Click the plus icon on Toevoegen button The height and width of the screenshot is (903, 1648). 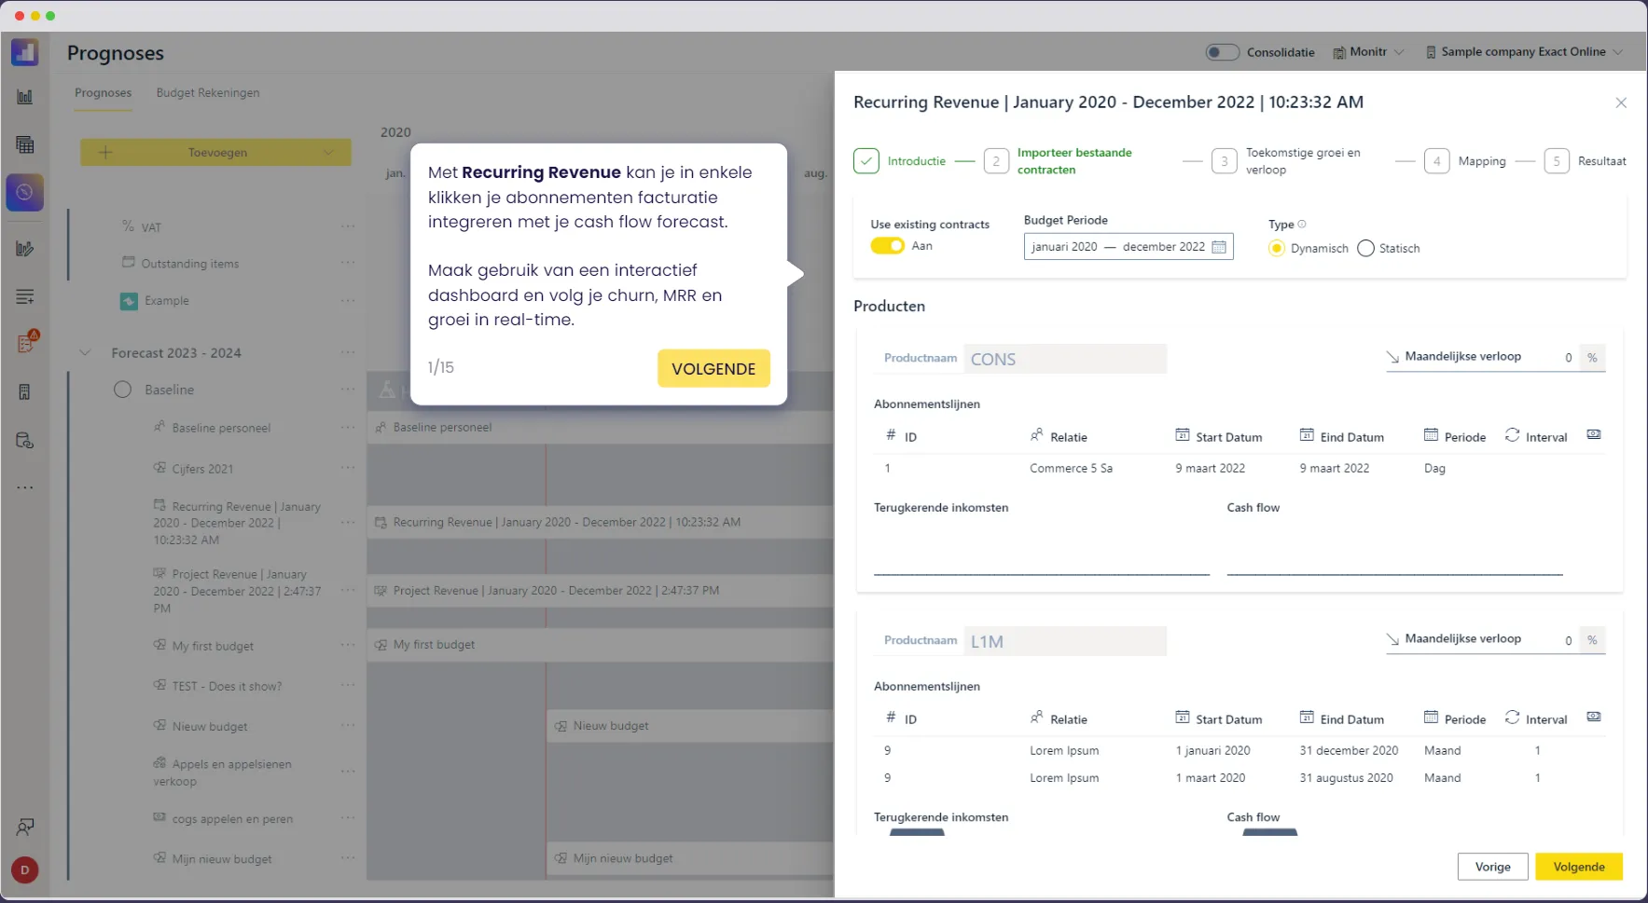105,153
